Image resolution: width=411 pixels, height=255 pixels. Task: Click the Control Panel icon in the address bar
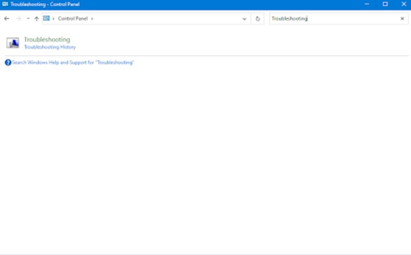pos(47,18)
